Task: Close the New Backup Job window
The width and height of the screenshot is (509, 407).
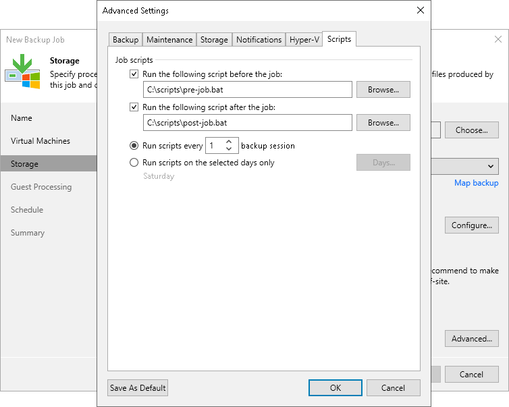Action: coord(498,39)
